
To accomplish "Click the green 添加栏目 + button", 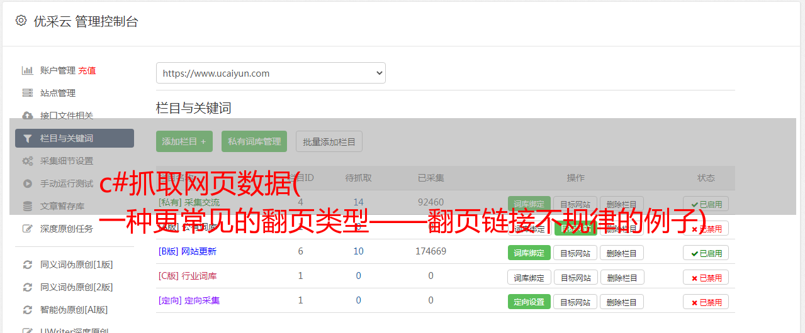I will click(x=184, y=141).
